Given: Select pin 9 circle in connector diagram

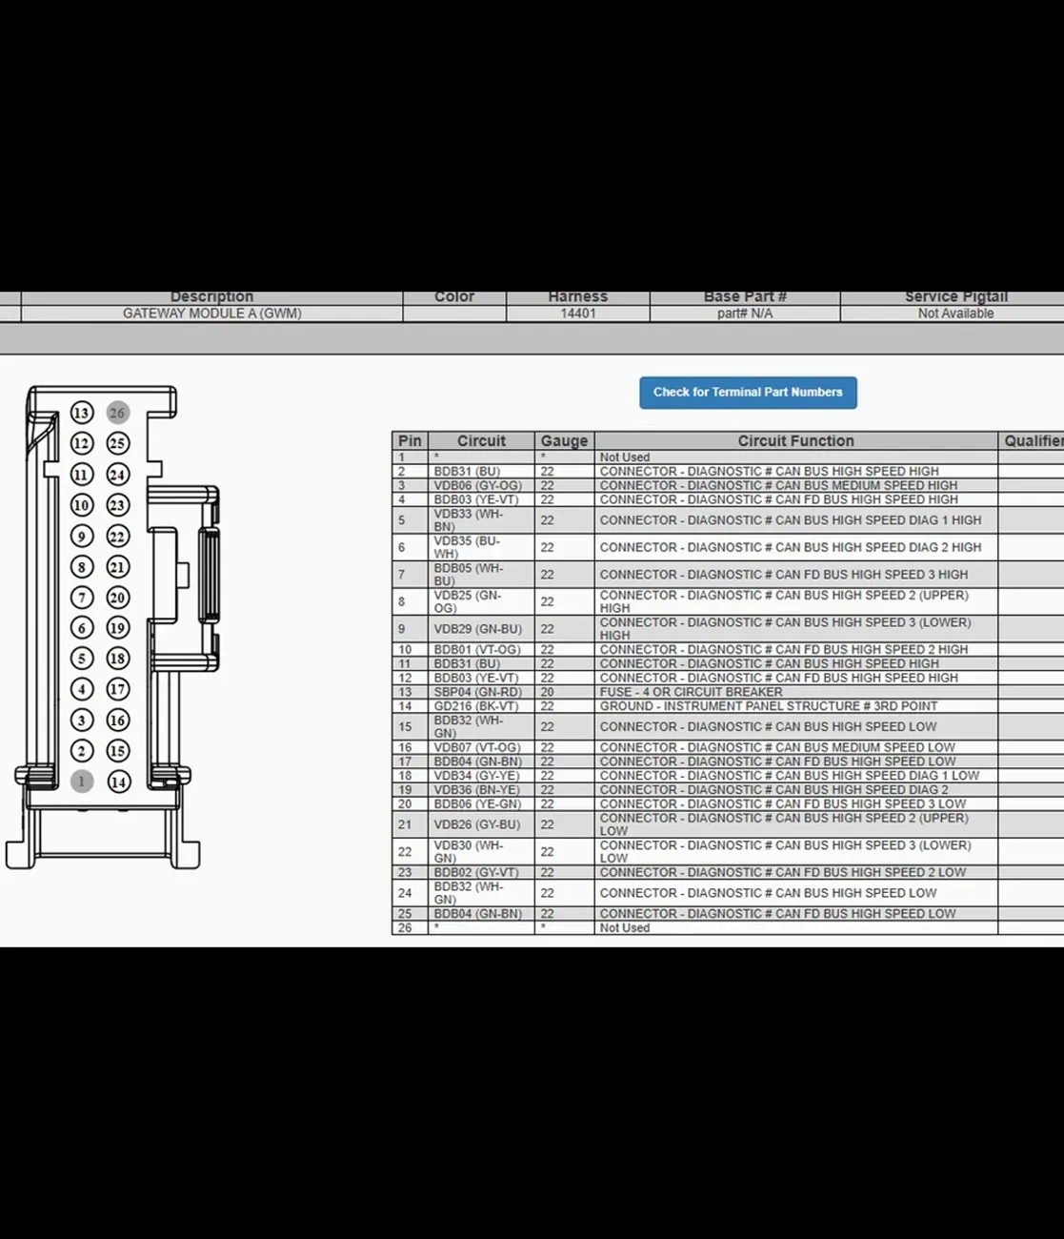Looking at the screenshot, I should pyautogui.click(x=82, y=537).
